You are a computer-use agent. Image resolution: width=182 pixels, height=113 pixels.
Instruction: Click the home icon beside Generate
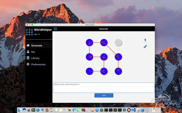28,45
